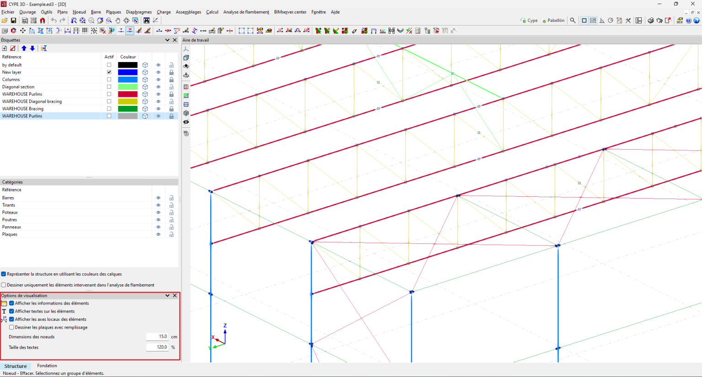Click the Undo arrow icon

[53, 21]
